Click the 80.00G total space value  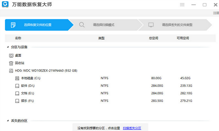tap(156, 78)
